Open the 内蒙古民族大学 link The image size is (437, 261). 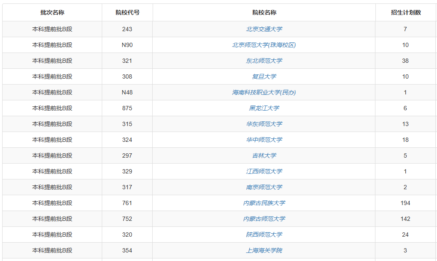(264, 203)
